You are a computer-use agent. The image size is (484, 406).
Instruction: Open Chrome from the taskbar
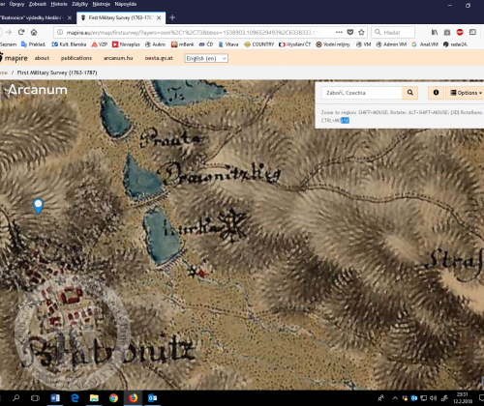pyautogui.click(x=113, y=398)
